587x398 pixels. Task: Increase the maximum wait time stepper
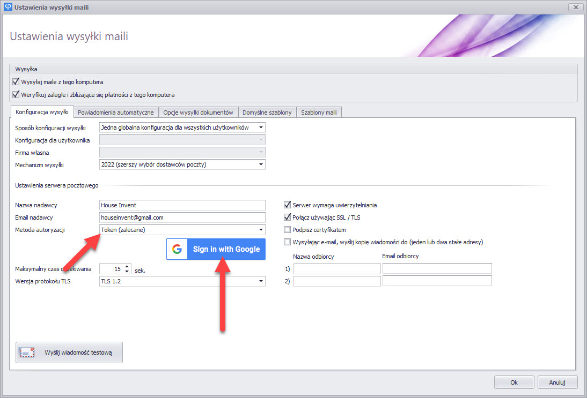[127, 266]
